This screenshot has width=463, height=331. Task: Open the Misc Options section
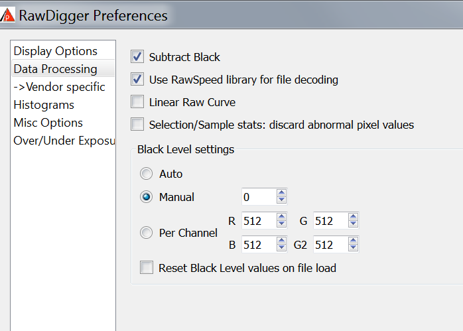63,123
